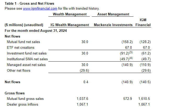
Task: Click the Managed asset net sales row label
Action: (26, 65)
